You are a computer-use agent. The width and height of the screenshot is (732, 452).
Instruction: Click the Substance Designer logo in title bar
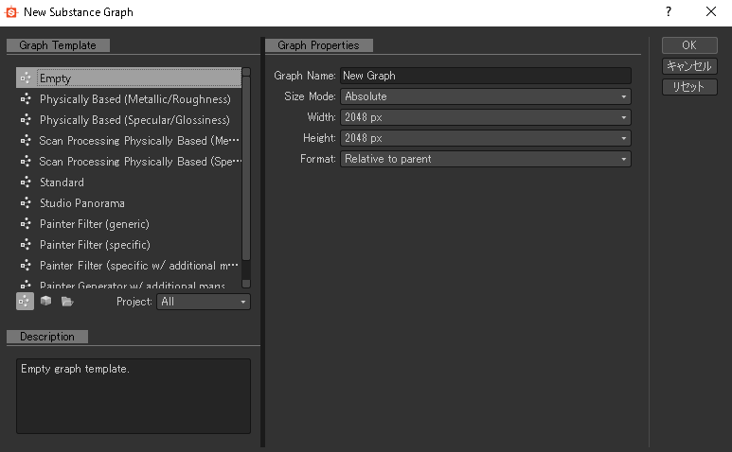11,12
